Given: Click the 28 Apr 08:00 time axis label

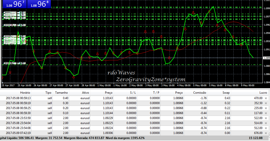Looking at the screenshot, I should pos(88,85).
